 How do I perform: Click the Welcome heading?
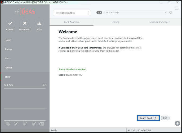(68, 32)
